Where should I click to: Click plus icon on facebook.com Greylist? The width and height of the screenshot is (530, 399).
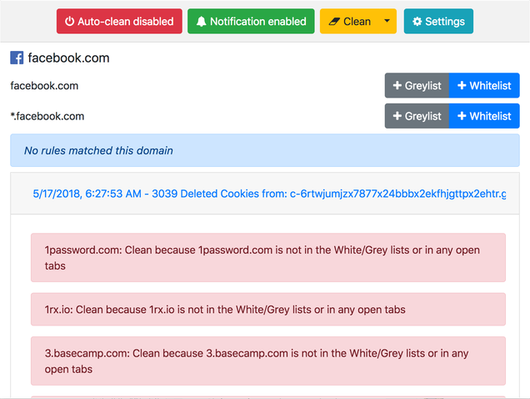coord(397,85)
